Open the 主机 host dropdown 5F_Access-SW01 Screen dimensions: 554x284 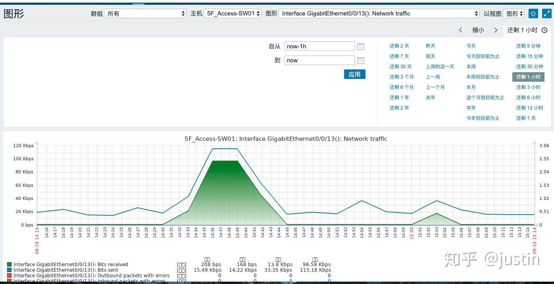pos(233,13)
